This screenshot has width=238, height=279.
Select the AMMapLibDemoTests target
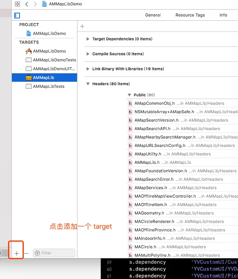[x=44, y=60]
